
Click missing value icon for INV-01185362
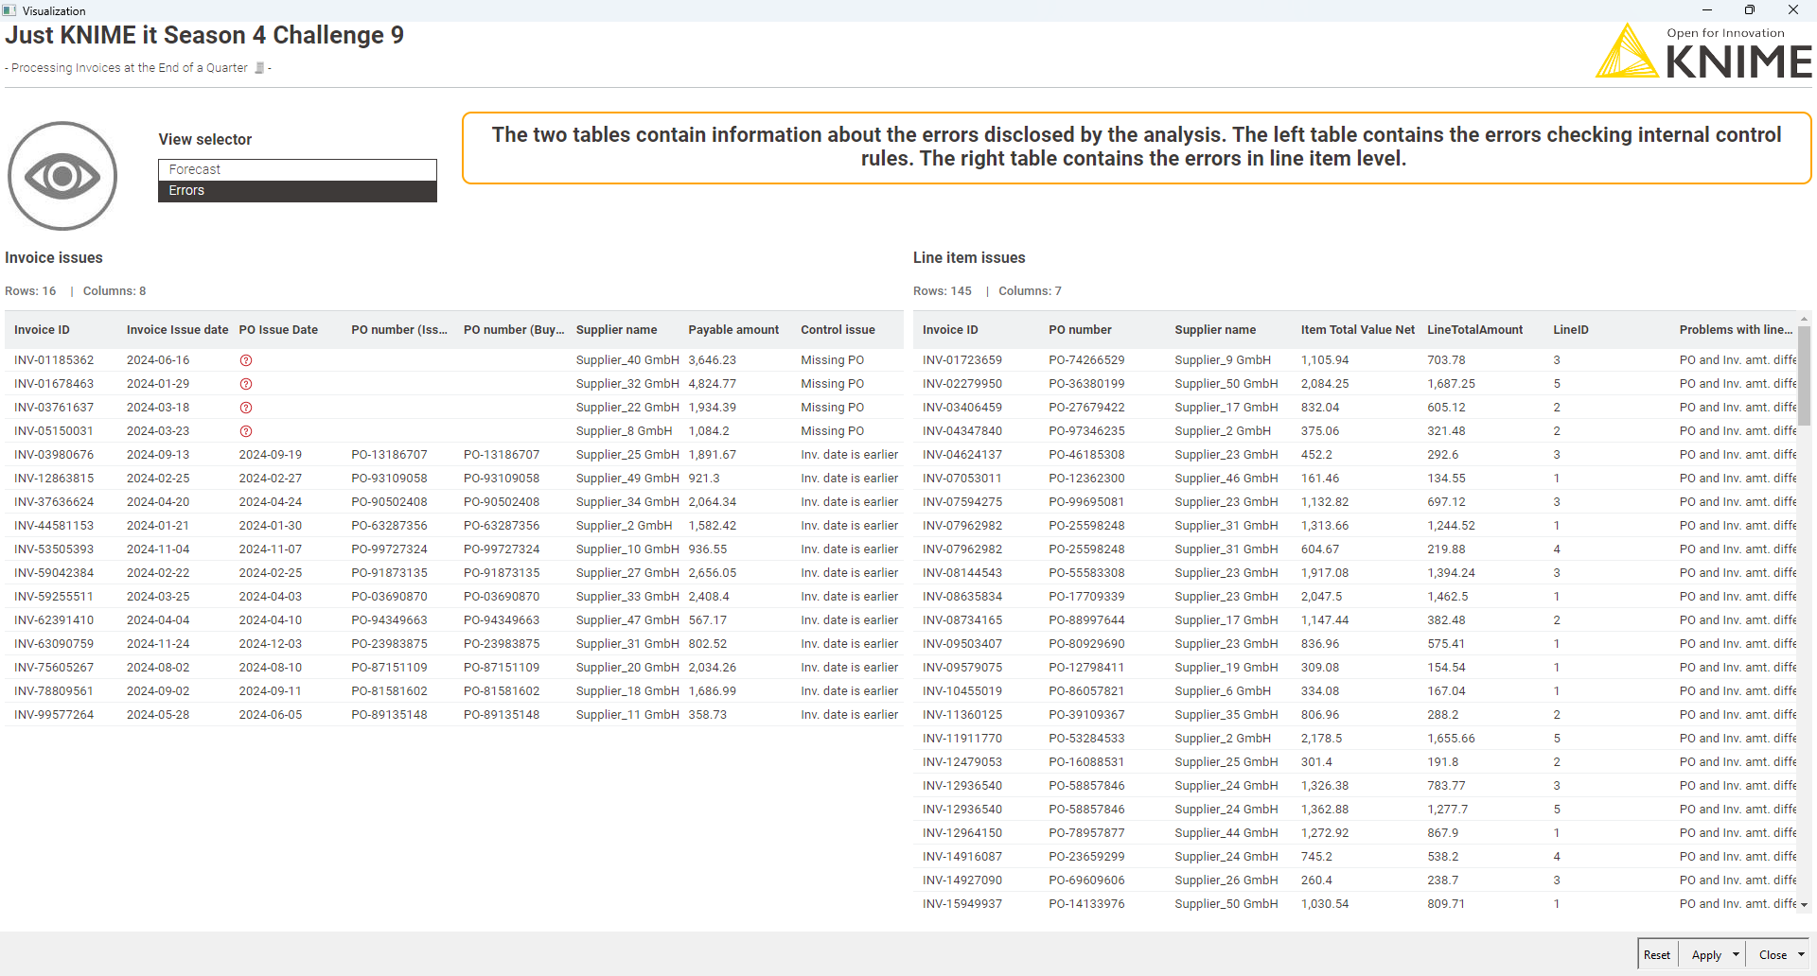point(246,360)
